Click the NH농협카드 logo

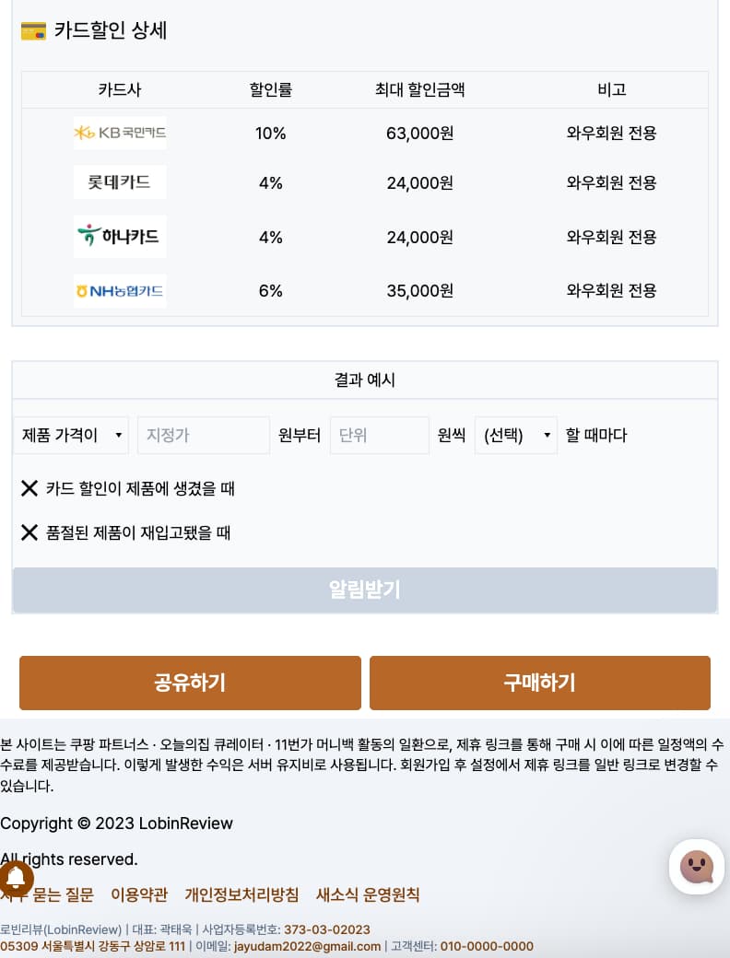tap(120, 291)
